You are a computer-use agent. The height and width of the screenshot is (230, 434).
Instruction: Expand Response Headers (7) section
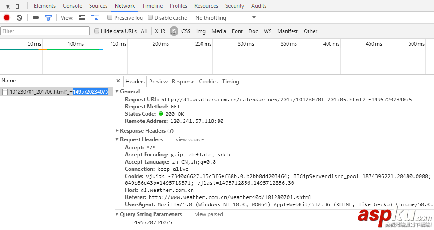click(x=117, y=130)
